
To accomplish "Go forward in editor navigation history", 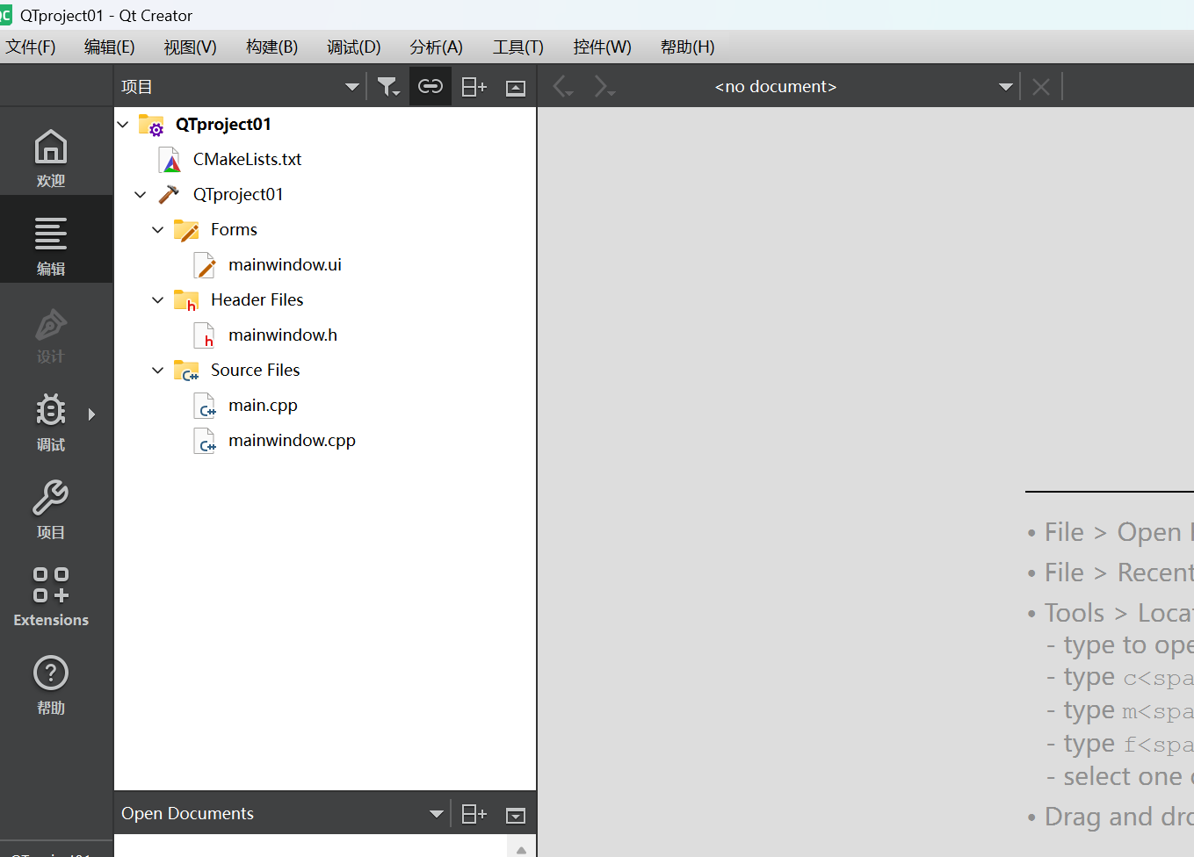I will click(604, 86).
